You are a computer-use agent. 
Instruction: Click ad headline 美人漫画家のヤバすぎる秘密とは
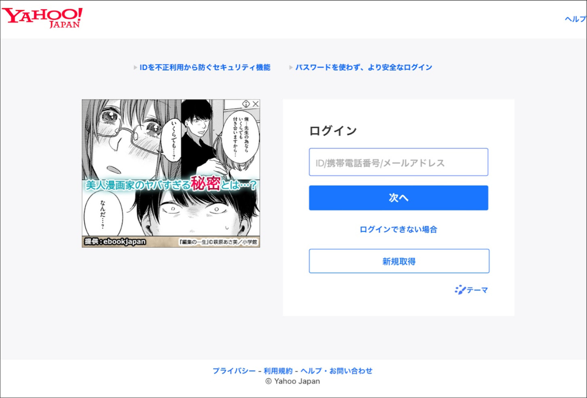click(171, 185)
